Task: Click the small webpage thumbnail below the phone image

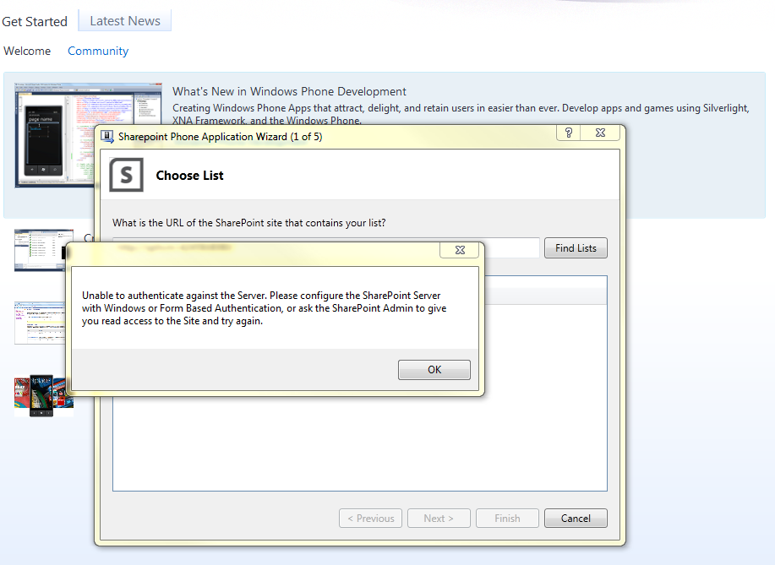Action: (x=40, y=323)
